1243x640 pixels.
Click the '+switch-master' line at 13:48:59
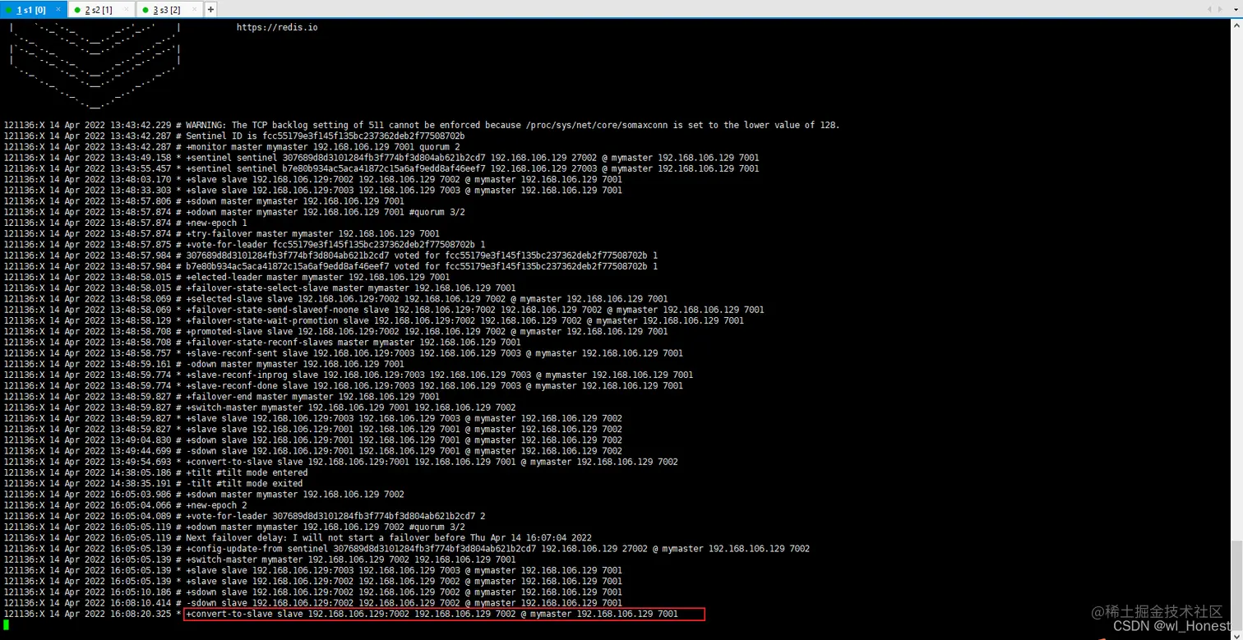pos(260,407)
